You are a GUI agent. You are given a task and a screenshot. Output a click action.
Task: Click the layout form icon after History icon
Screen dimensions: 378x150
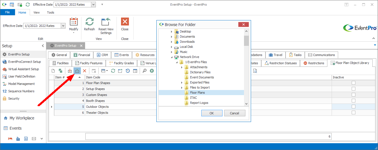pos(135,71)
